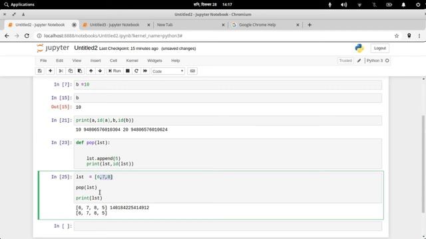Viewport: 426px width, 239px height.
Task: Open a new browser tab with plus button
Action: [310, 25]
